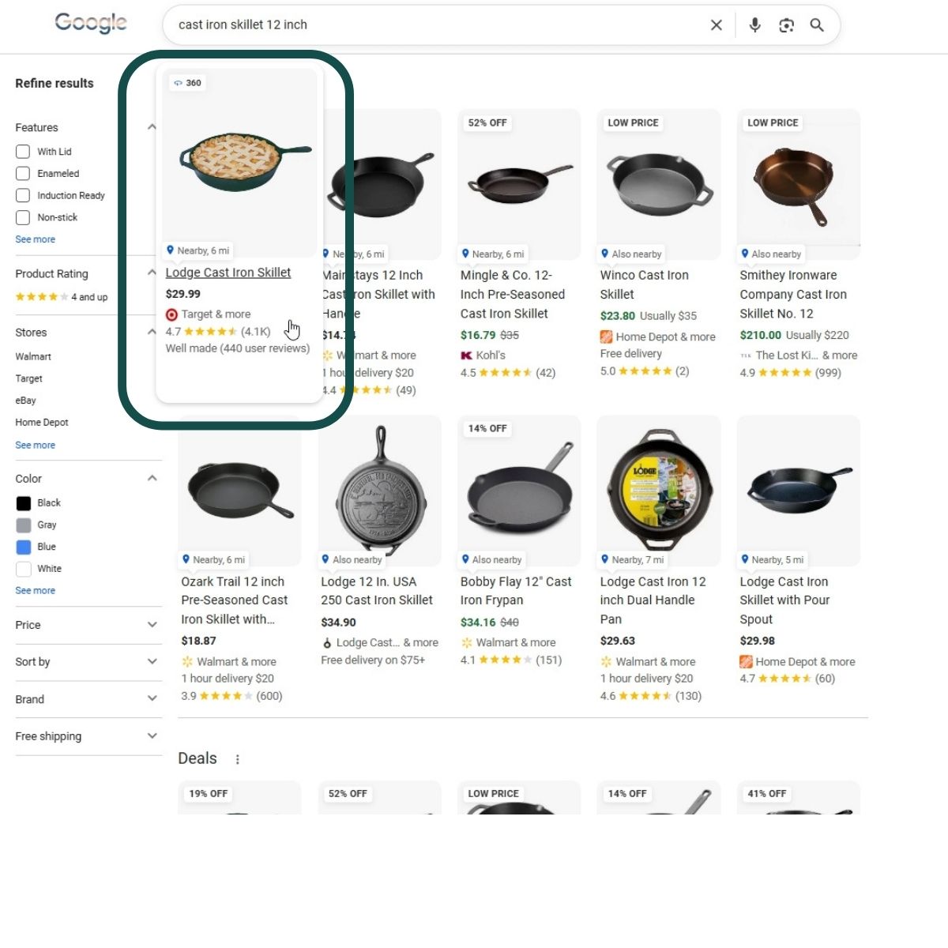Click inside the search input field

tap(438, 25)
